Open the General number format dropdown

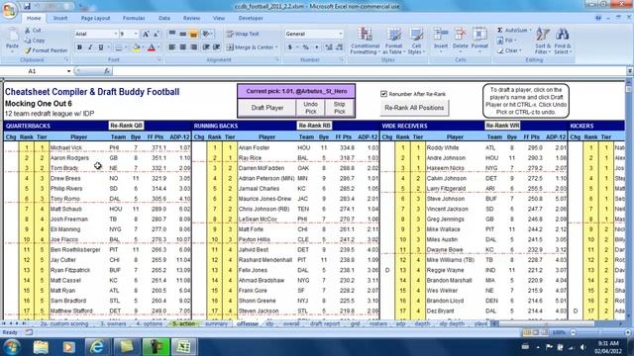pos(341,34)
